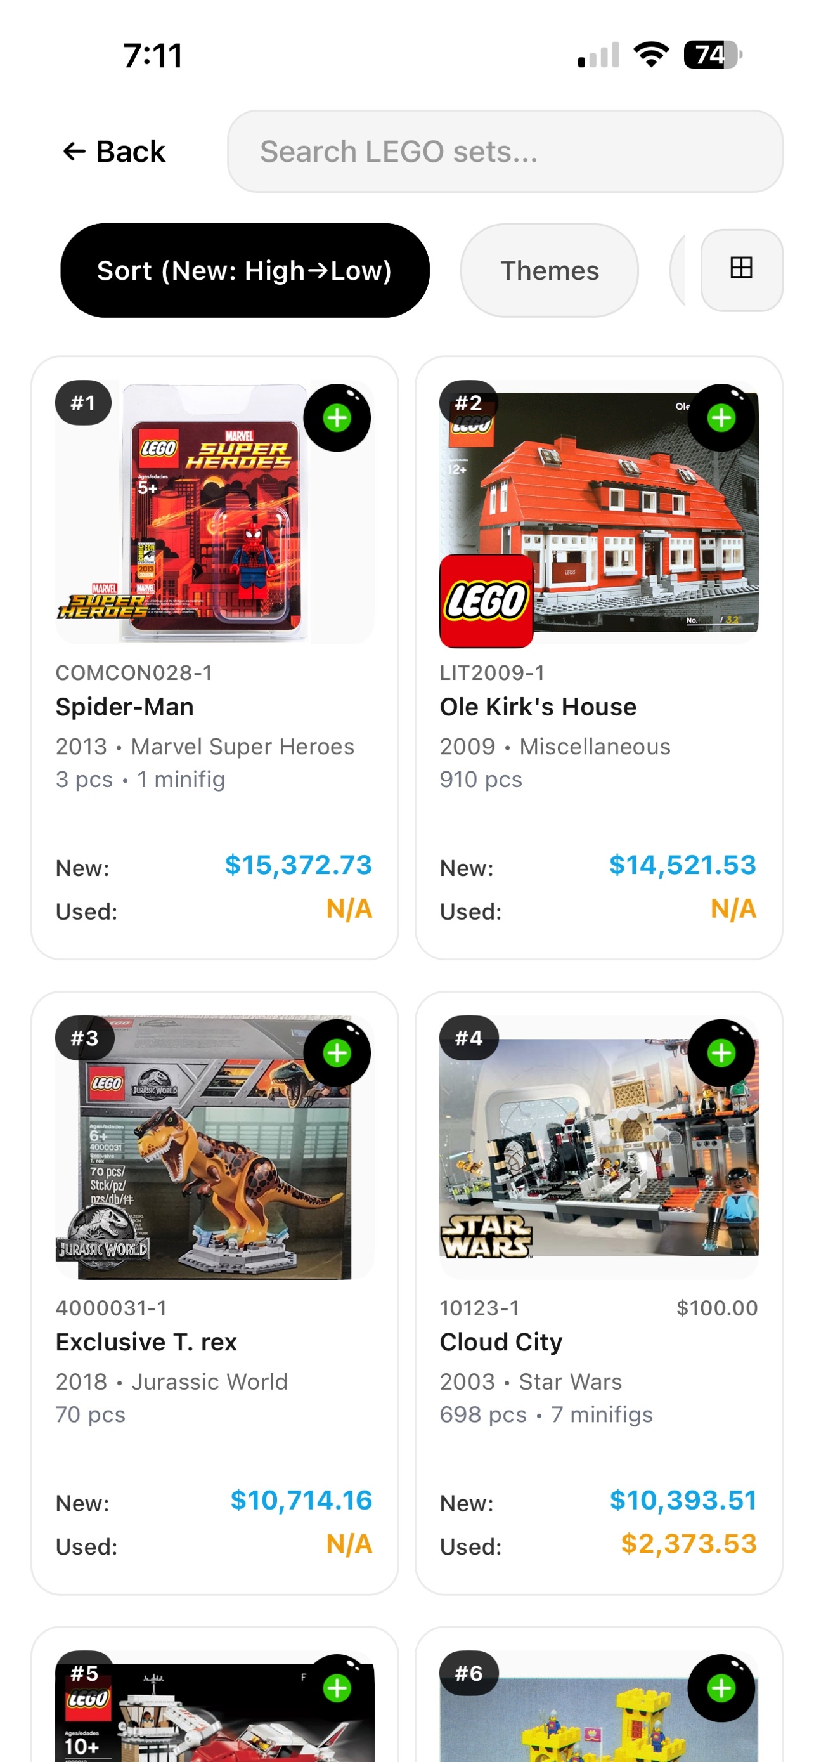
Task: Tap the #1 rank badge
Action: point(84,403)
